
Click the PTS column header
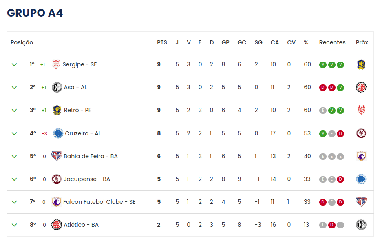pos(162,42)
